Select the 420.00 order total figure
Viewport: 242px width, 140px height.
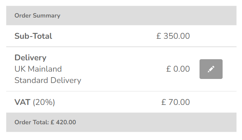pos(66,122)
